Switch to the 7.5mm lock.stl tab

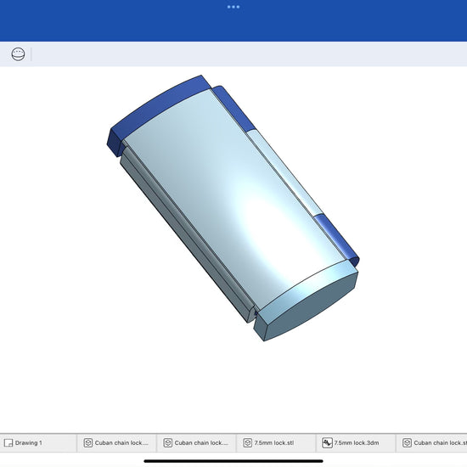(276, 443)
